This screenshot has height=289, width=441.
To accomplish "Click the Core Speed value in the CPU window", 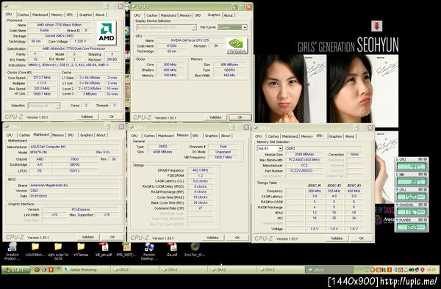I will [42, 78].
